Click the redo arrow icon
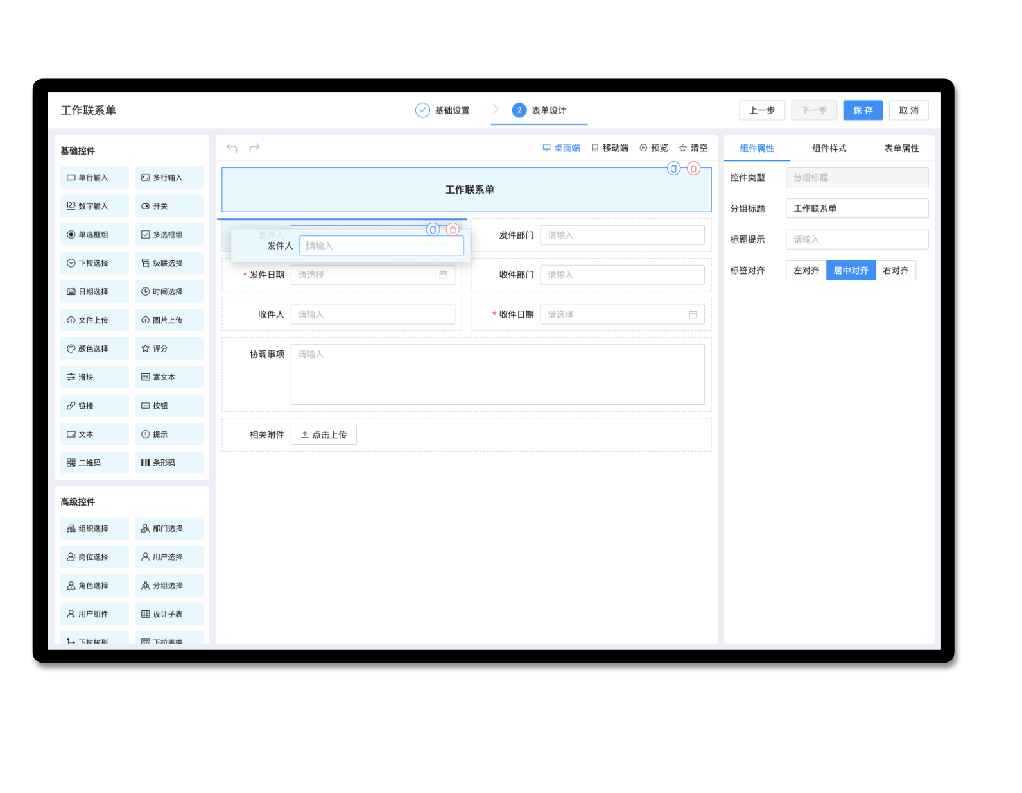Viewport: 1022px width, 793px height. tap(254, 148)
